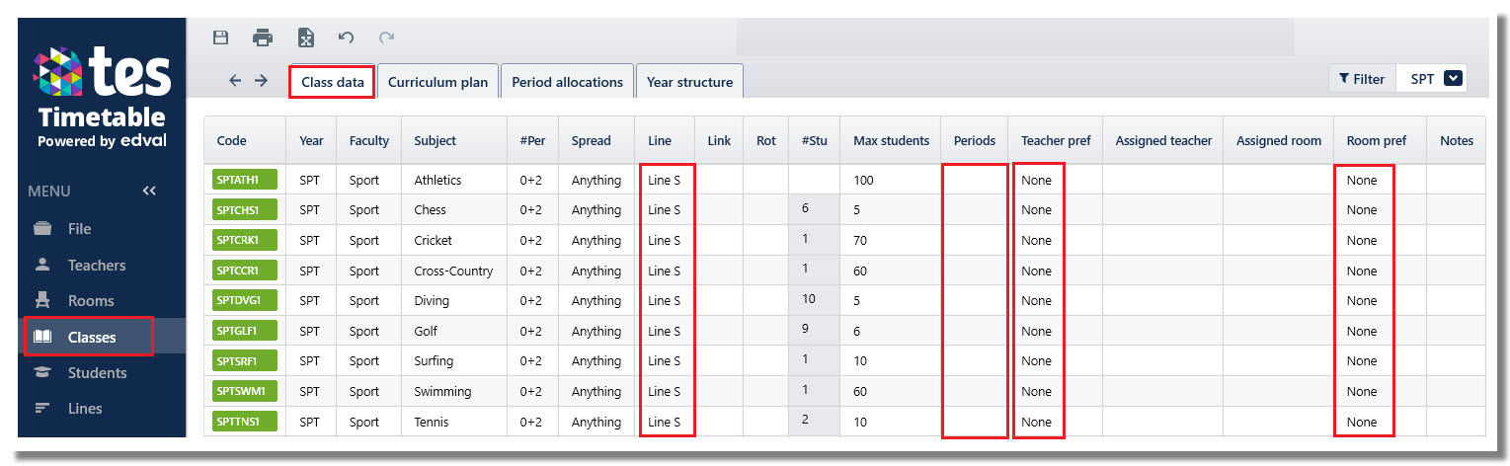Click the export spreadsheet file icon
Image resolution: width=1510 pixels, height=466 pixels.
click(306, 39)
